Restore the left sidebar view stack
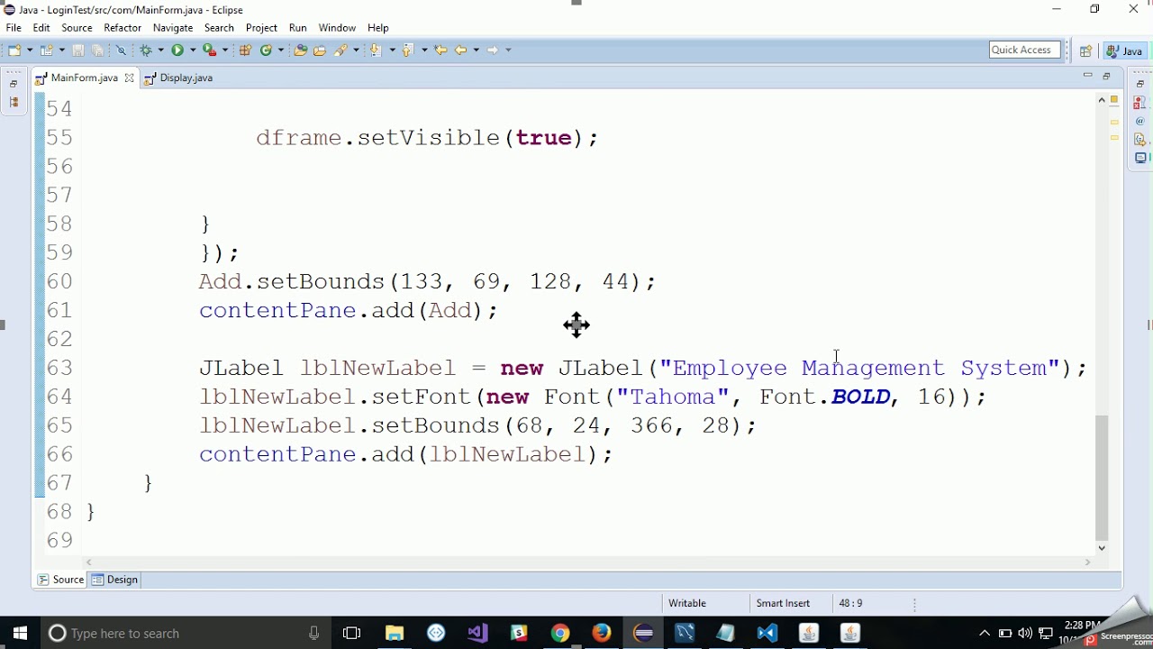1153x649 pixels. (14, 84)
